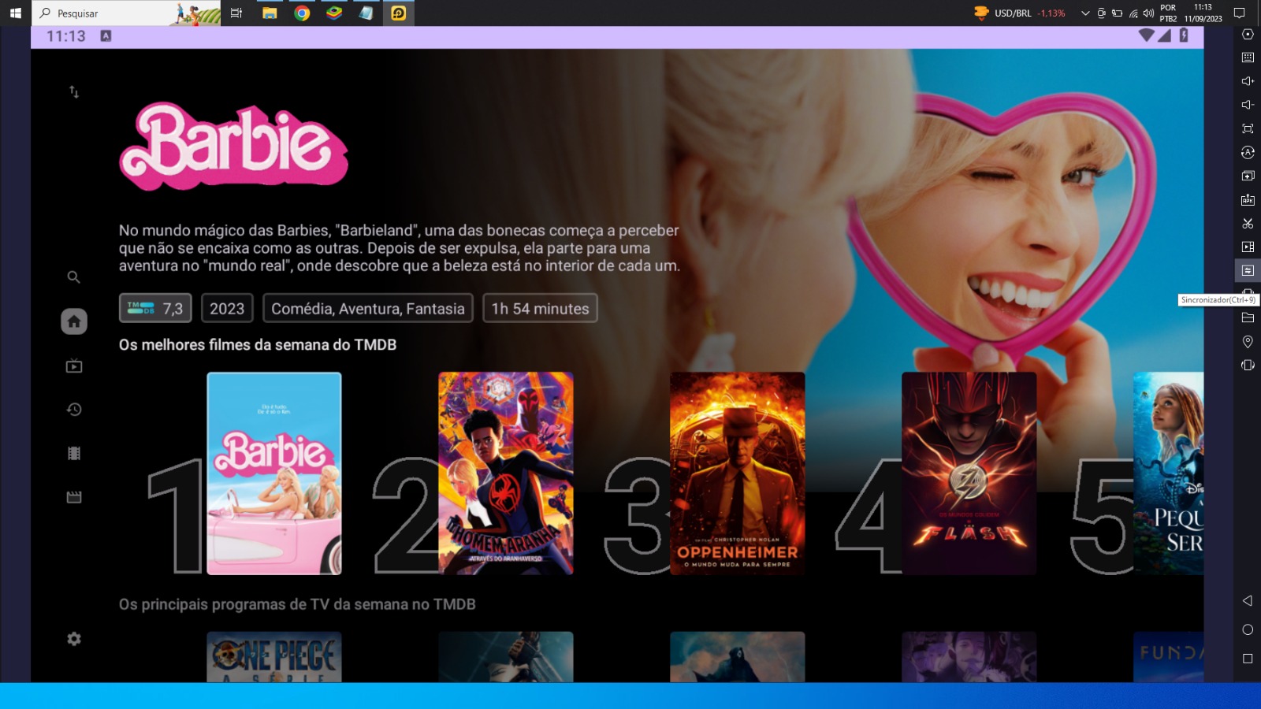Image resolution: width=1261 pixels, height=709 pixels.
Task: Launch Google Chrome from the taskbar
Action: 302,13
